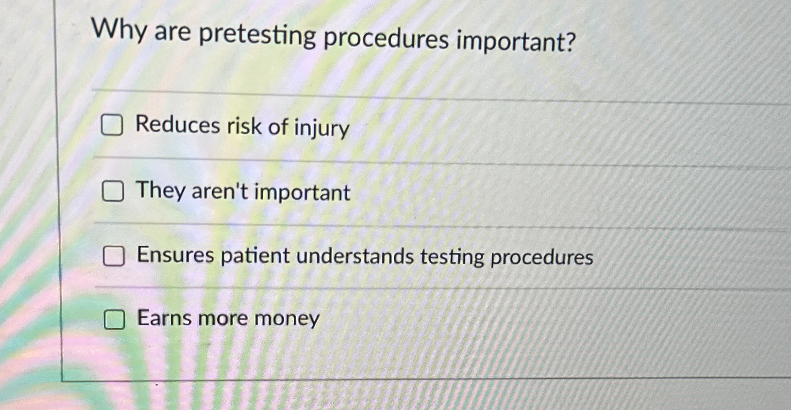Check the "Reduces risk of injury" checkbox
The image size is (791, 410).
click(114, 126)
